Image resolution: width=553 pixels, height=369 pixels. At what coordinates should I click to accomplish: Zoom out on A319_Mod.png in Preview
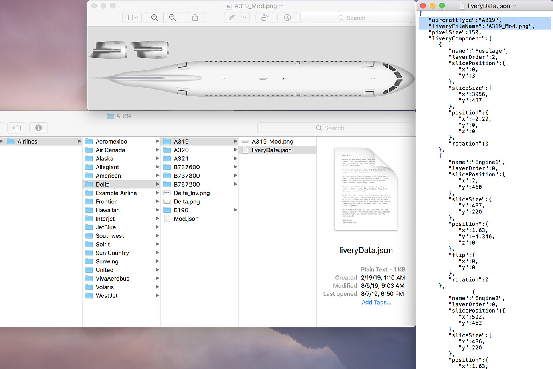click(x=154, y=18)
